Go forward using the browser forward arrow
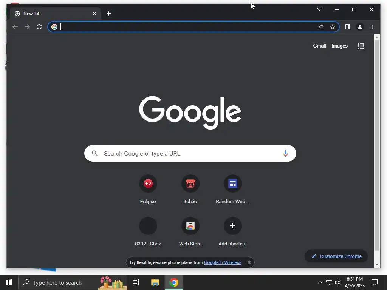387x290 pixels. pyautogui.click(x=27, y=27)
